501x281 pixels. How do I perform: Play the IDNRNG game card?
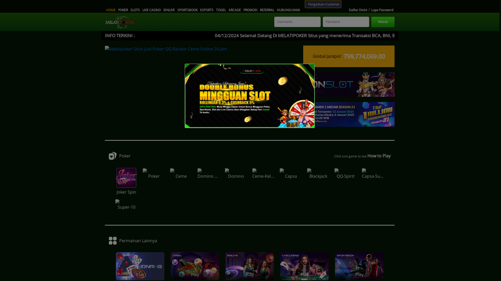click(140, 266)
